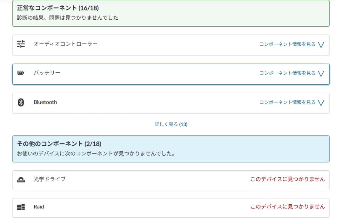Click the Raid row label
This screenshot has height=224, width=337.
39,207
